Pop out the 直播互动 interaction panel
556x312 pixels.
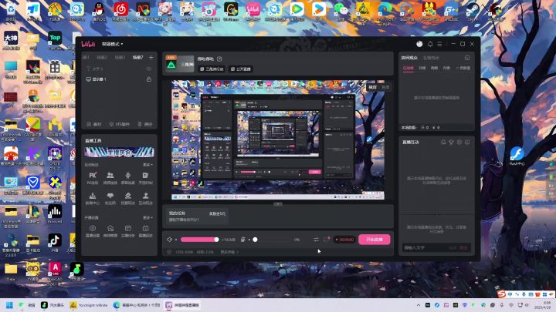coord(467,142)
